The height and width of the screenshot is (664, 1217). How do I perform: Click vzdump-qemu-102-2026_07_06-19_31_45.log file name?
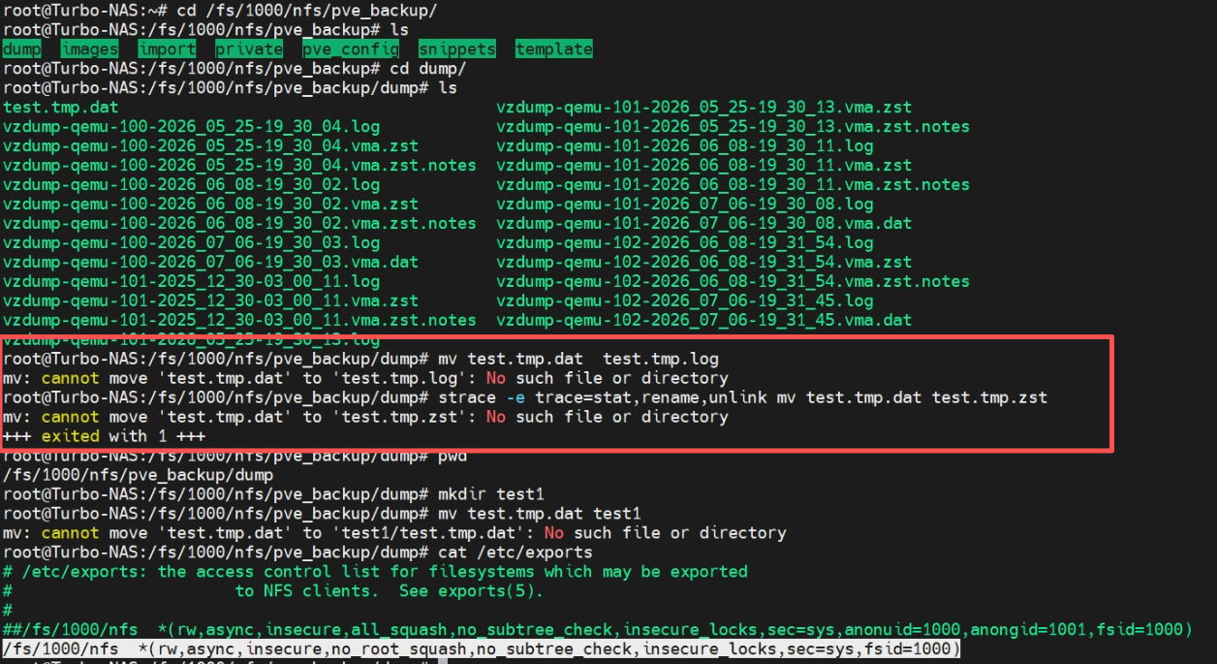coord(685,300)
